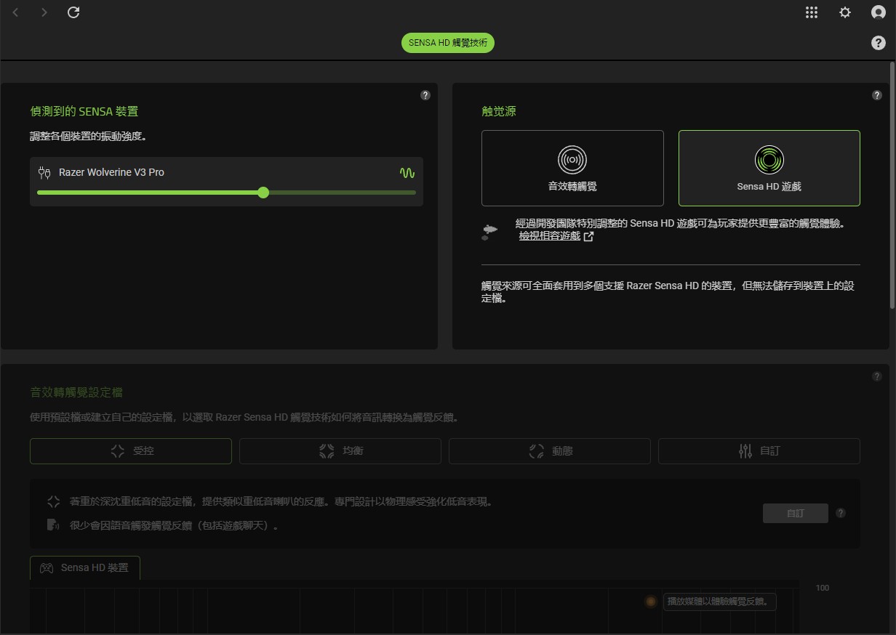This screenshot has height=635, width=896.
Task: Select Sensa HD 遊戲 haptic source
Action: pyautogui.click(x=769, y=169)
